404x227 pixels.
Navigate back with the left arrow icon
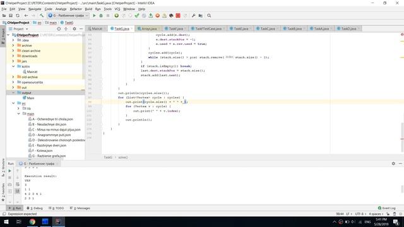[26, 16]
